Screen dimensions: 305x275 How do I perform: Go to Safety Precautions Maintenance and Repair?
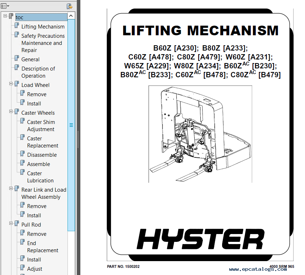tap(43, 43)
